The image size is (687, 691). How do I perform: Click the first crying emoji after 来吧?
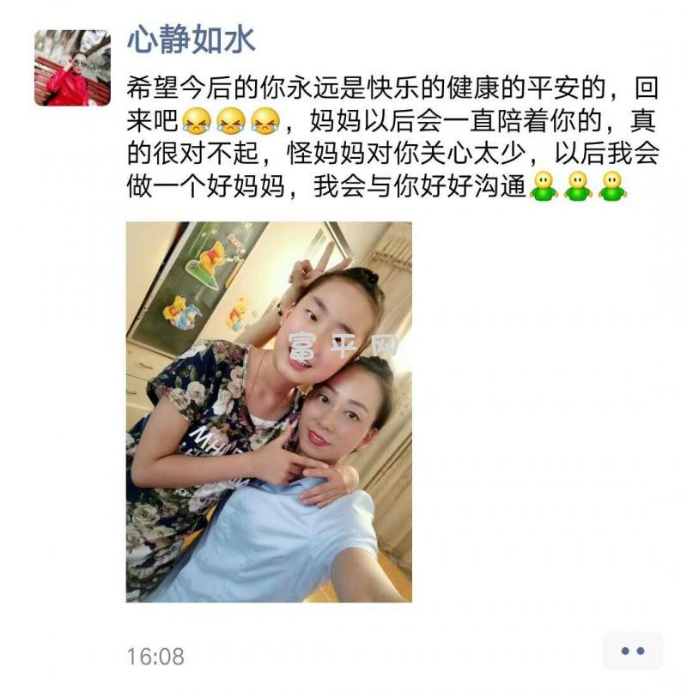[197, 120]
